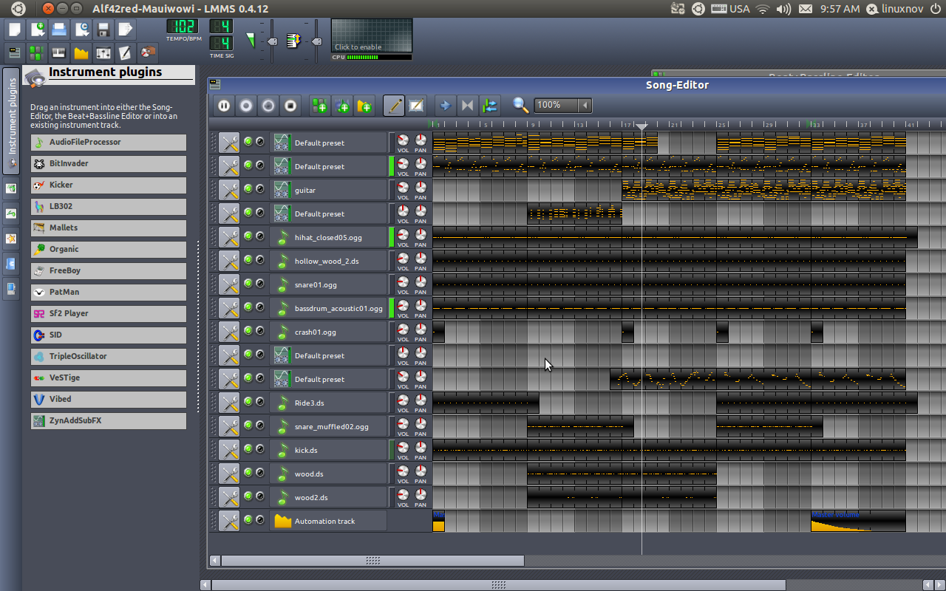Click the Add beat/bassline track icon

point(320,106)
